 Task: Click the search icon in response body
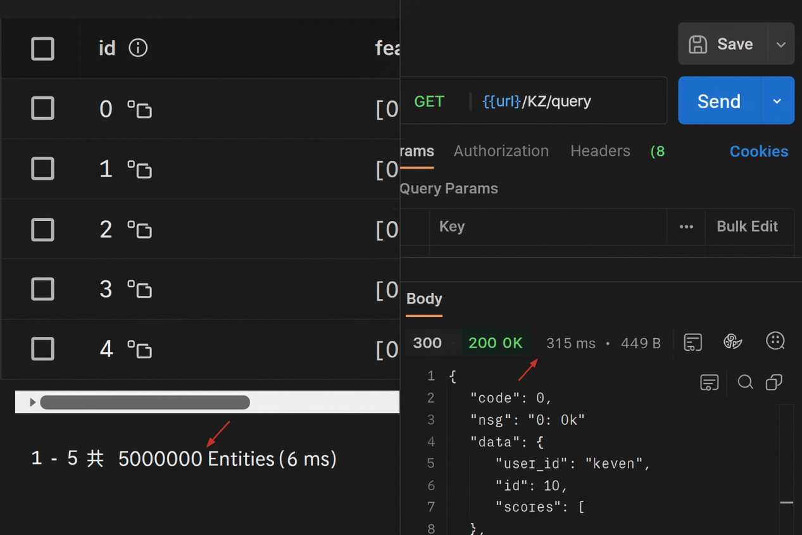745,382
